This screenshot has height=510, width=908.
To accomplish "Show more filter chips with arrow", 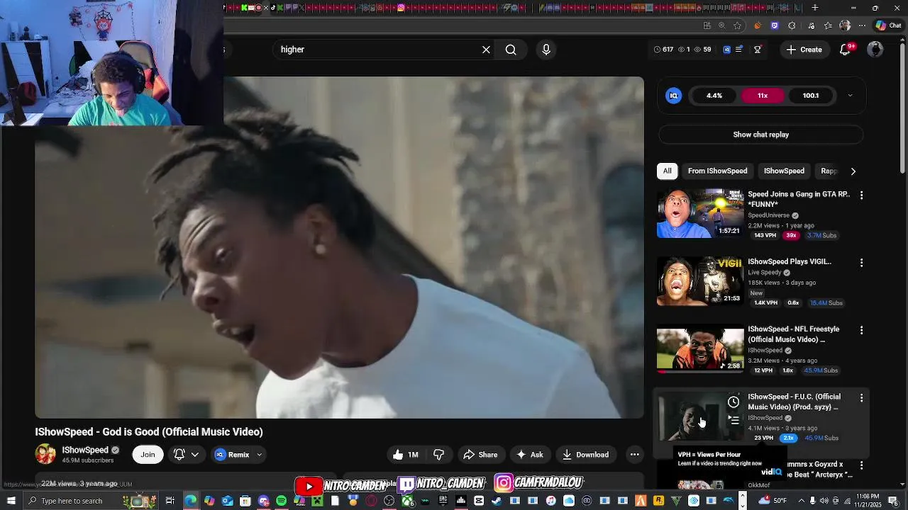I will click(853, 171).
